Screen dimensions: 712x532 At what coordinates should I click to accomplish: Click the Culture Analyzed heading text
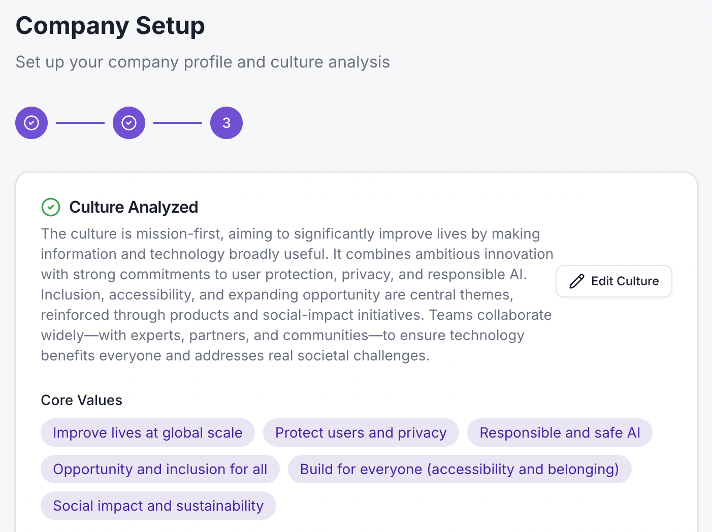click(x=134, y=207)
